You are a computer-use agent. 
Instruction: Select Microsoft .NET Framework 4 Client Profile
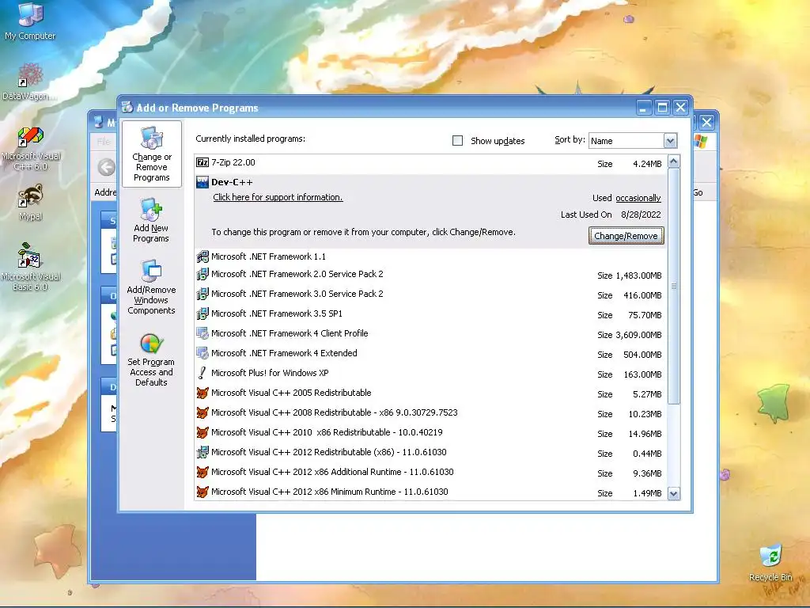[x=431, y=334]
